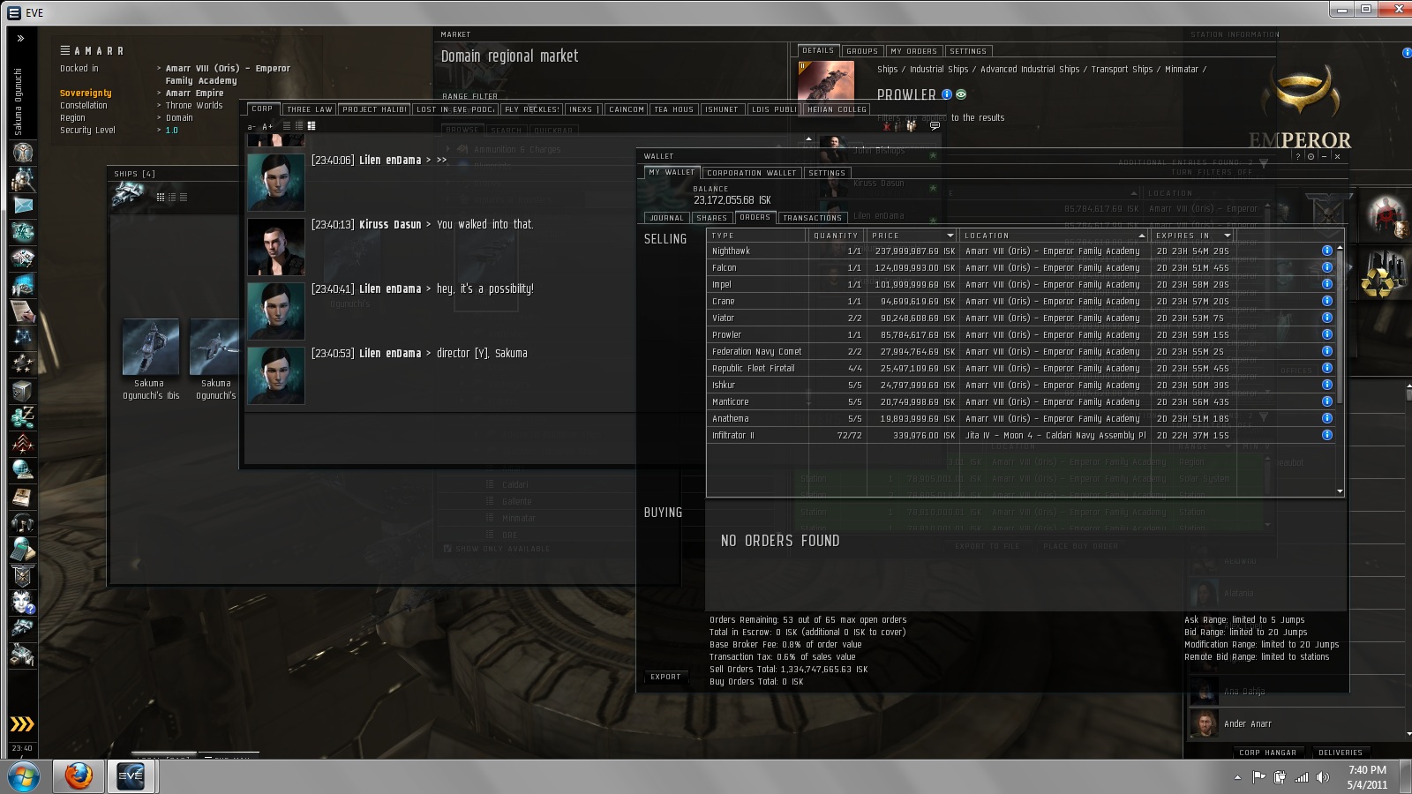Viewport: 1412px width, 794px height.
Task: Switch Ships window to icon grid view
Action: pyautogui.click(x=161, y=197)
